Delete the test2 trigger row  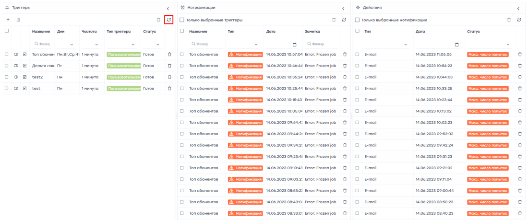pos(169,77)
